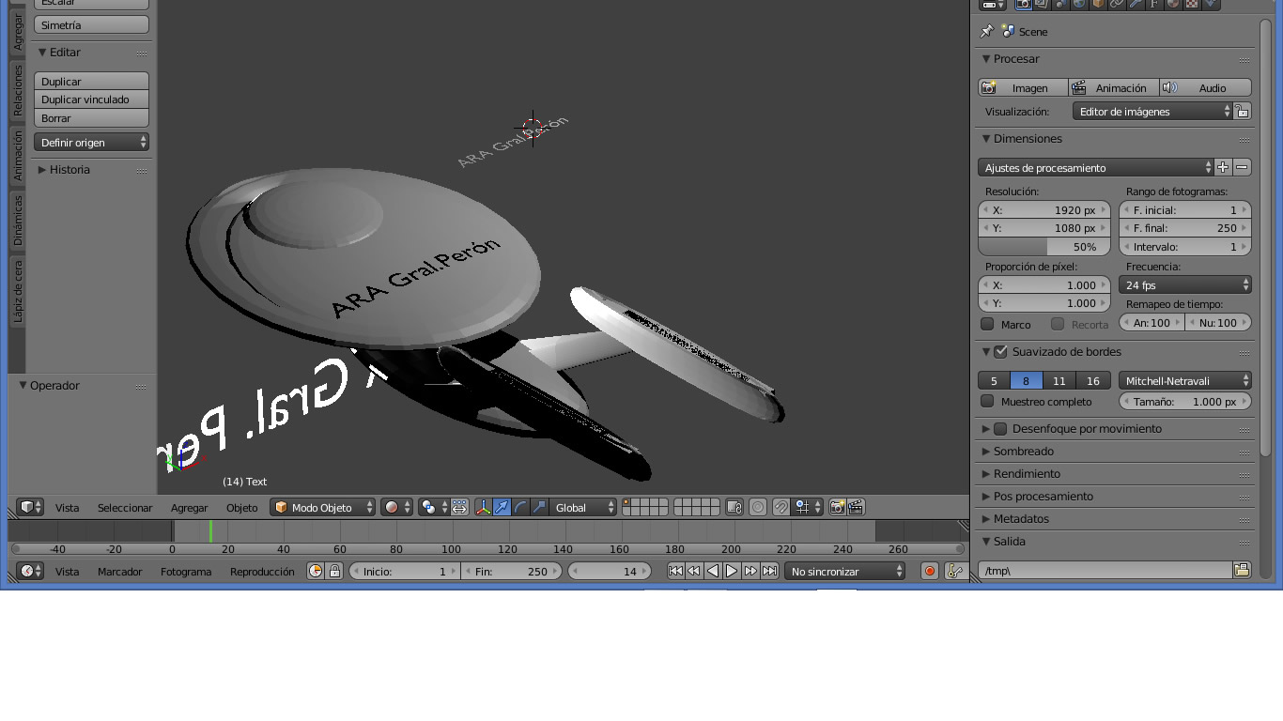Enable the Marco checkbox
The height and width of the screenshot is (721, 1283).
coord(987,324)
